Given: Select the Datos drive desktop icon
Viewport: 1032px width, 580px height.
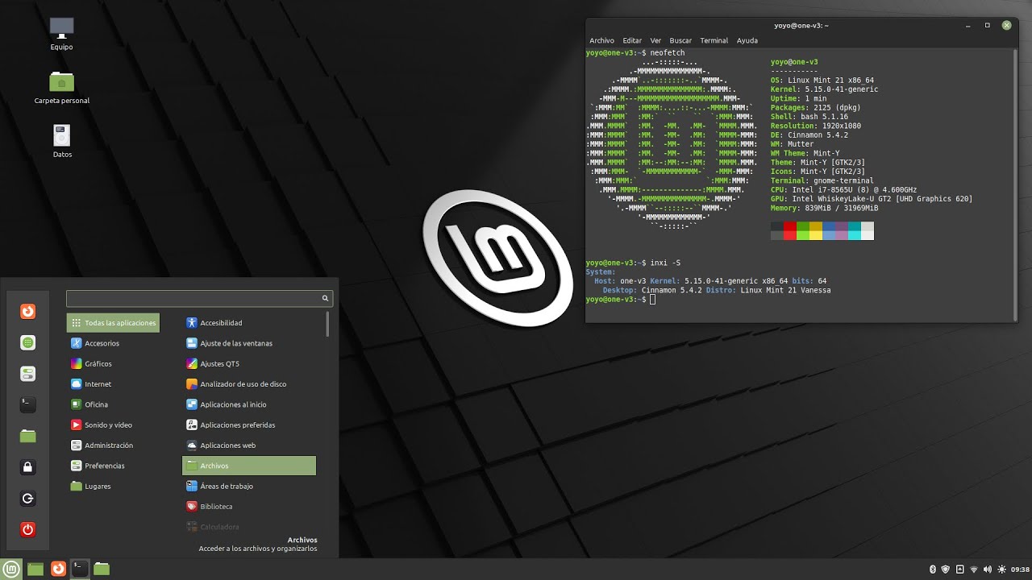Looking at the screenshot, I should [x=62, y=141].
